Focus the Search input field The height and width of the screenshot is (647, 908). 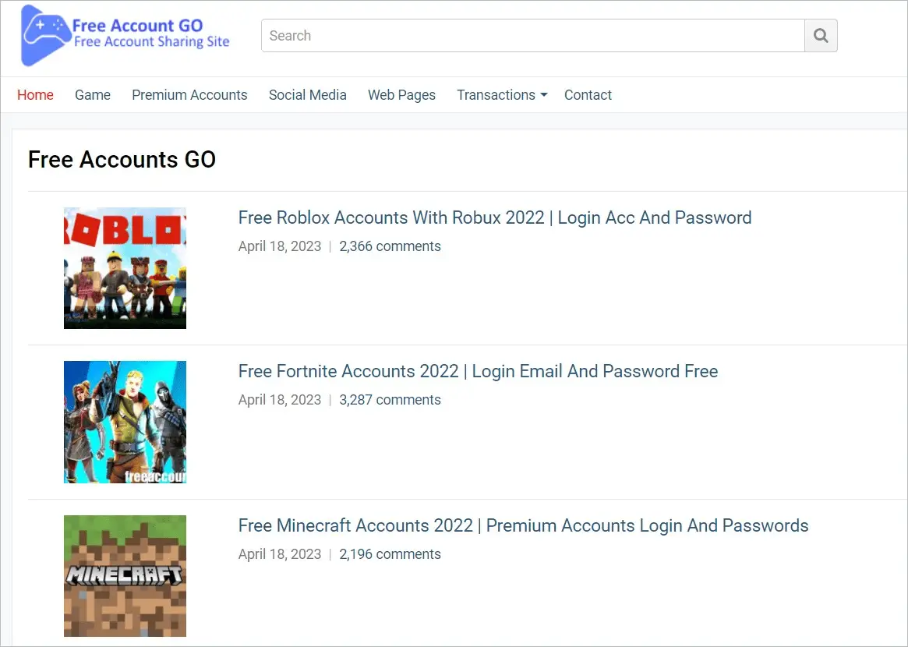(x=533, y=35)
